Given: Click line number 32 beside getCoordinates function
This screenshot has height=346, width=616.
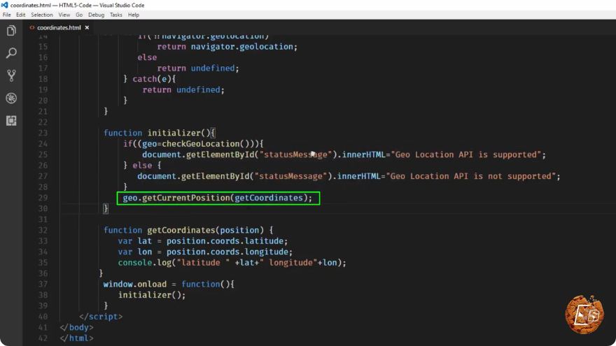Looking at the screenshot, I should click(x=43, y=230).
